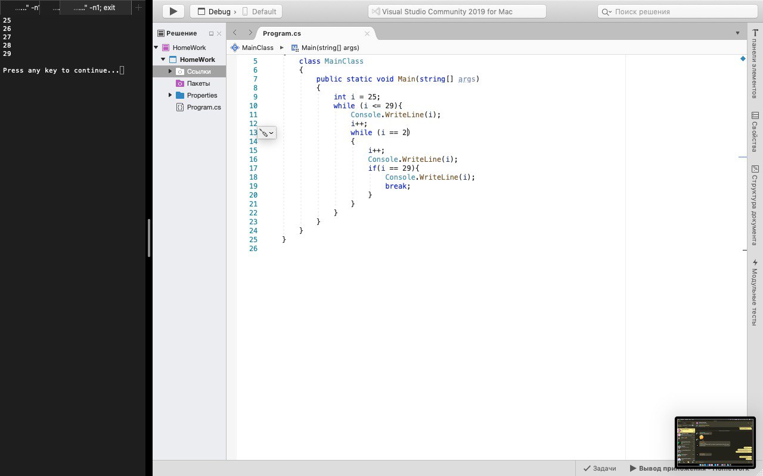The height and width of the screenshot is (476, 763).
Task: Expand the Ссылки folder
Action: click(170, 71)
